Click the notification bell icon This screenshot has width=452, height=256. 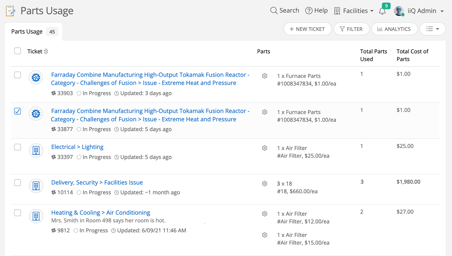tap(382, 11)
